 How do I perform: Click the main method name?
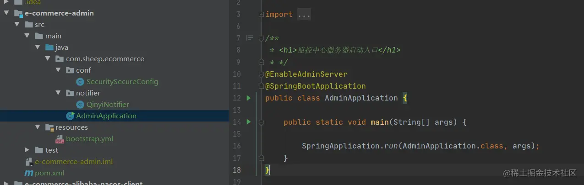coord(380,122)
